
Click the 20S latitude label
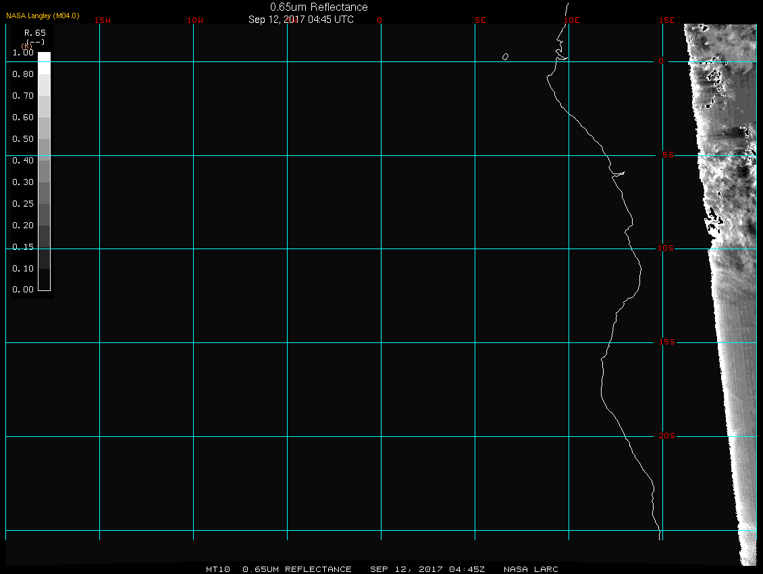tap(666, 436)
